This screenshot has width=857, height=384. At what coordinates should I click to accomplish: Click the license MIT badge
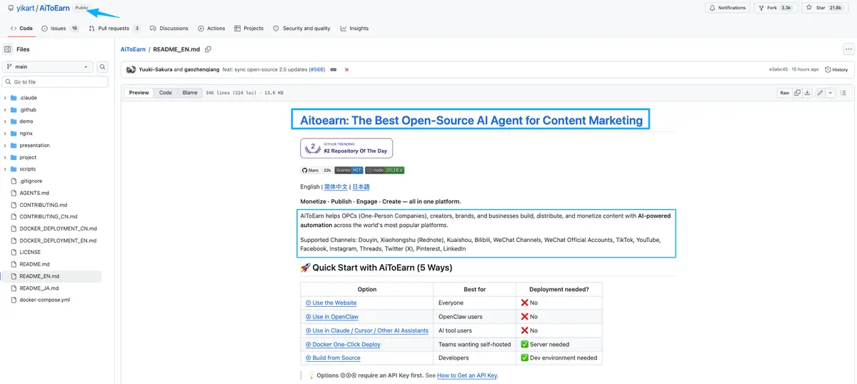coord(349,170)
